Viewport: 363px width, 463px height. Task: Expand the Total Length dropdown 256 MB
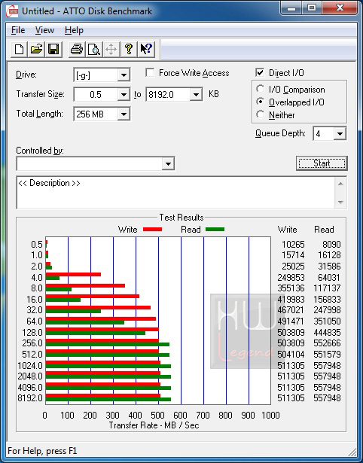point(124,114)
